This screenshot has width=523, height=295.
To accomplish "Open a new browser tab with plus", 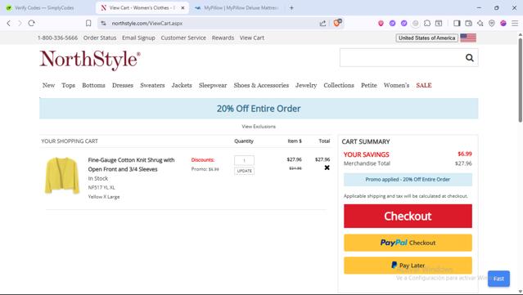I will [x=291, y=7].
